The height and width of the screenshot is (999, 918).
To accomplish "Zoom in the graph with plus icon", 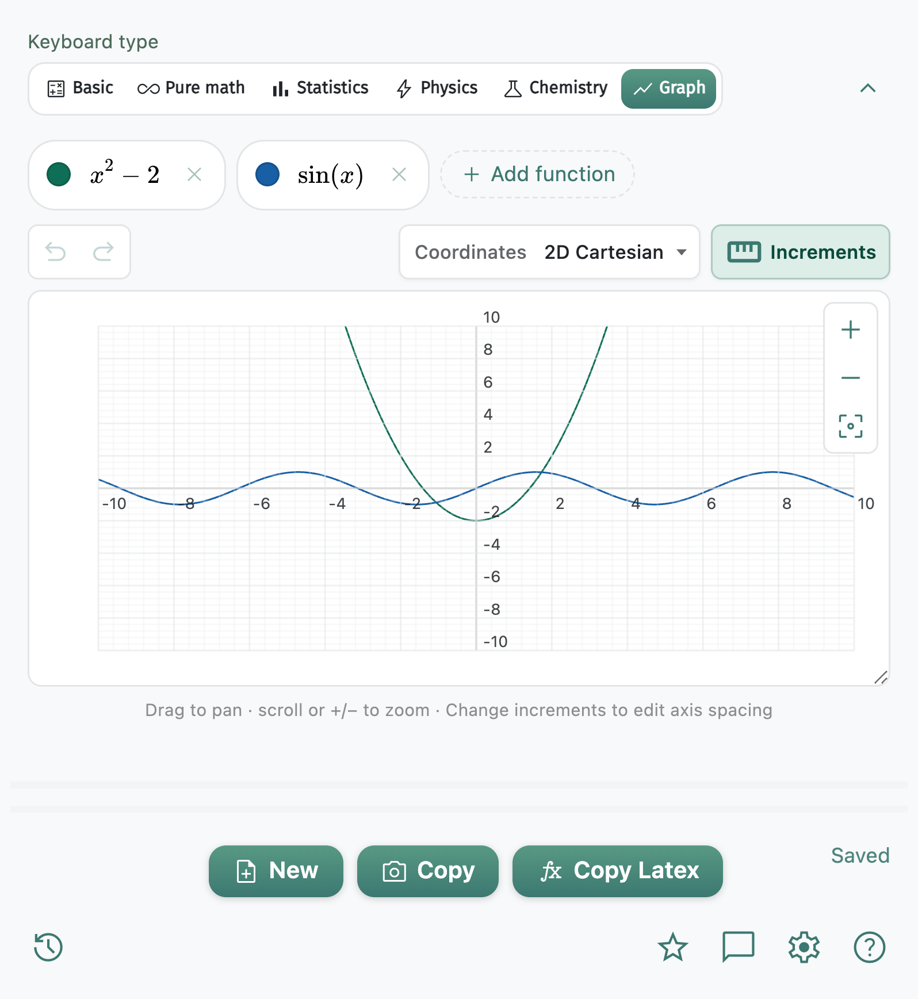I will coord(851,330).
